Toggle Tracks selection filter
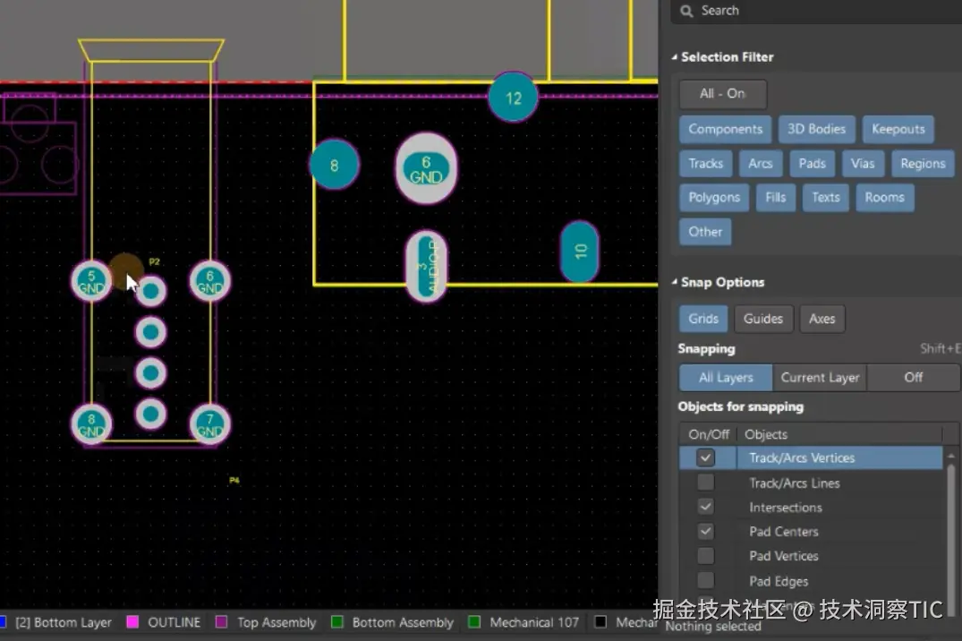962x641 pixels. point(705,164)
